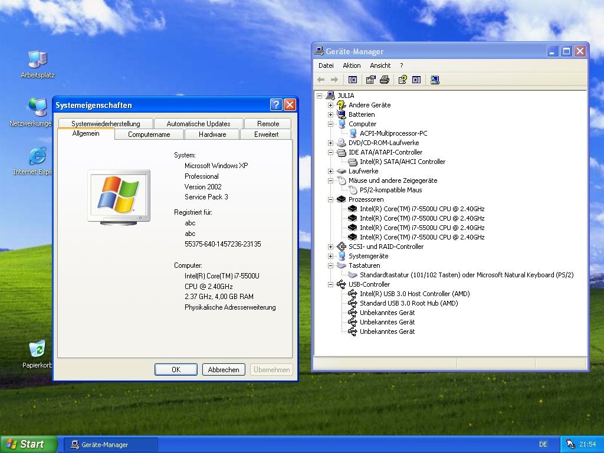Open the Arbeitsplatz desktop icon
This screenshot has width=604, height=453.
tap(38, 64)
